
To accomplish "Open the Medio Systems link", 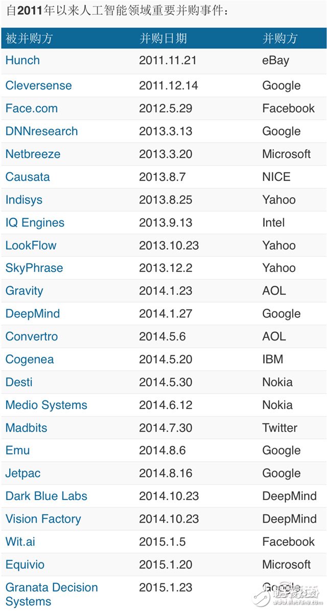I will pos(46,405).
